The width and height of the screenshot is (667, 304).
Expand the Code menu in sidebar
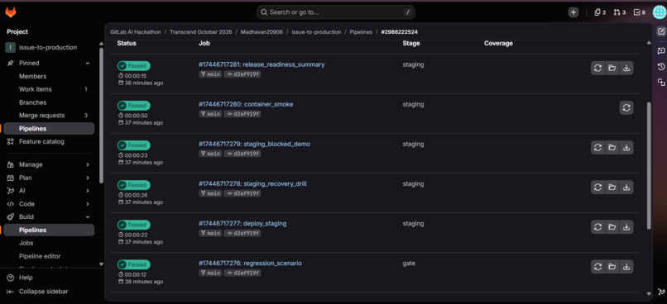coord(88,204)
